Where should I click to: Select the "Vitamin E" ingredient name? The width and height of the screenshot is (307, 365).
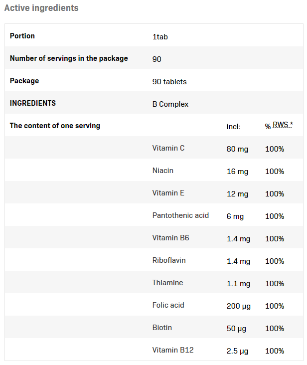(x=168, y=193)
